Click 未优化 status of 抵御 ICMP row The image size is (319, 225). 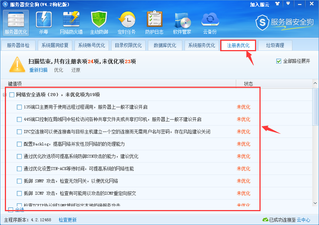243,194
